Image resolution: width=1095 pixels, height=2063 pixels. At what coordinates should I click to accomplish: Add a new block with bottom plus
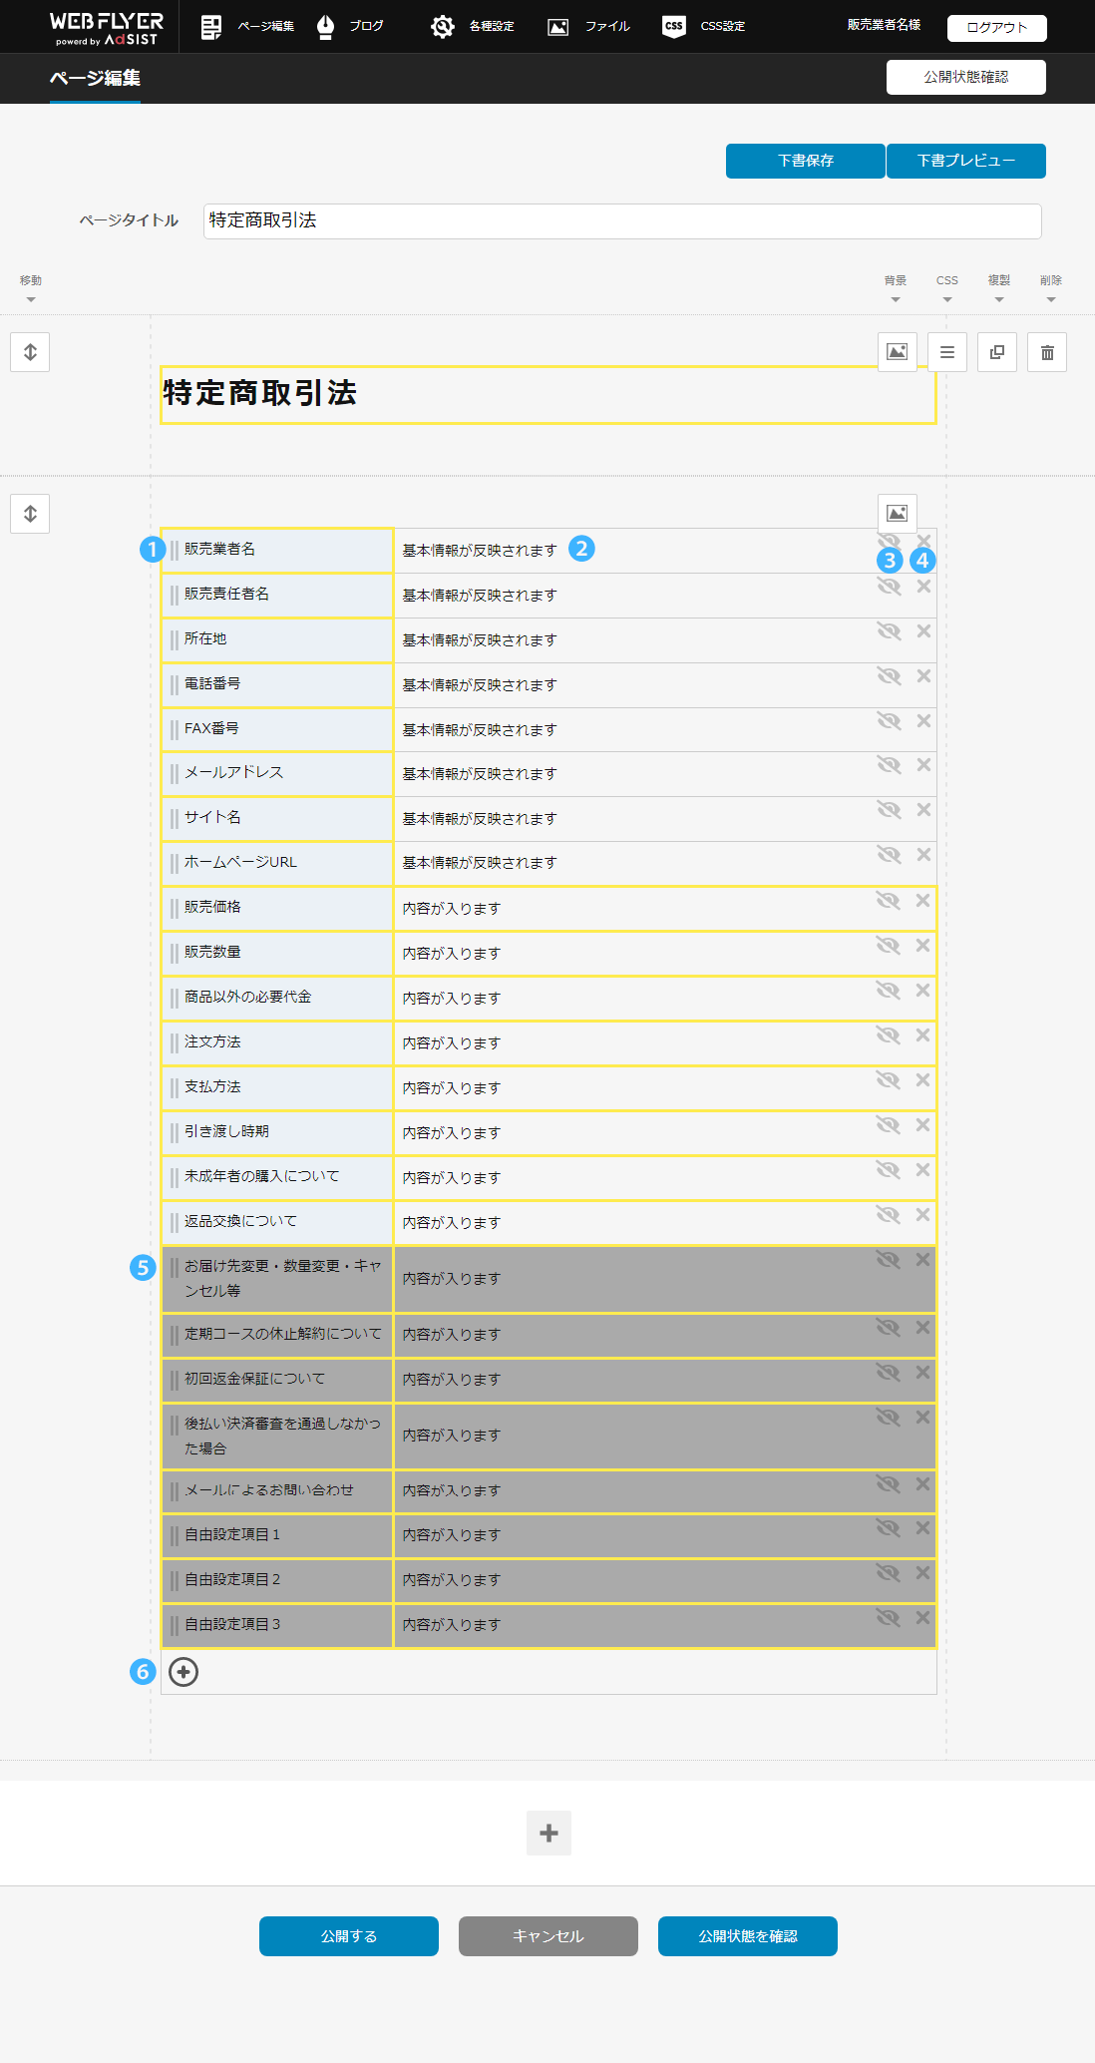[548, 1833]
